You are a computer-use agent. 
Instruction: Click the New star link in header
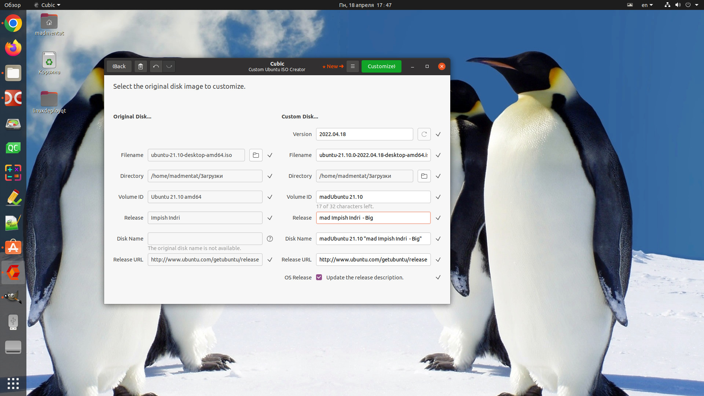tap(333, 66)
